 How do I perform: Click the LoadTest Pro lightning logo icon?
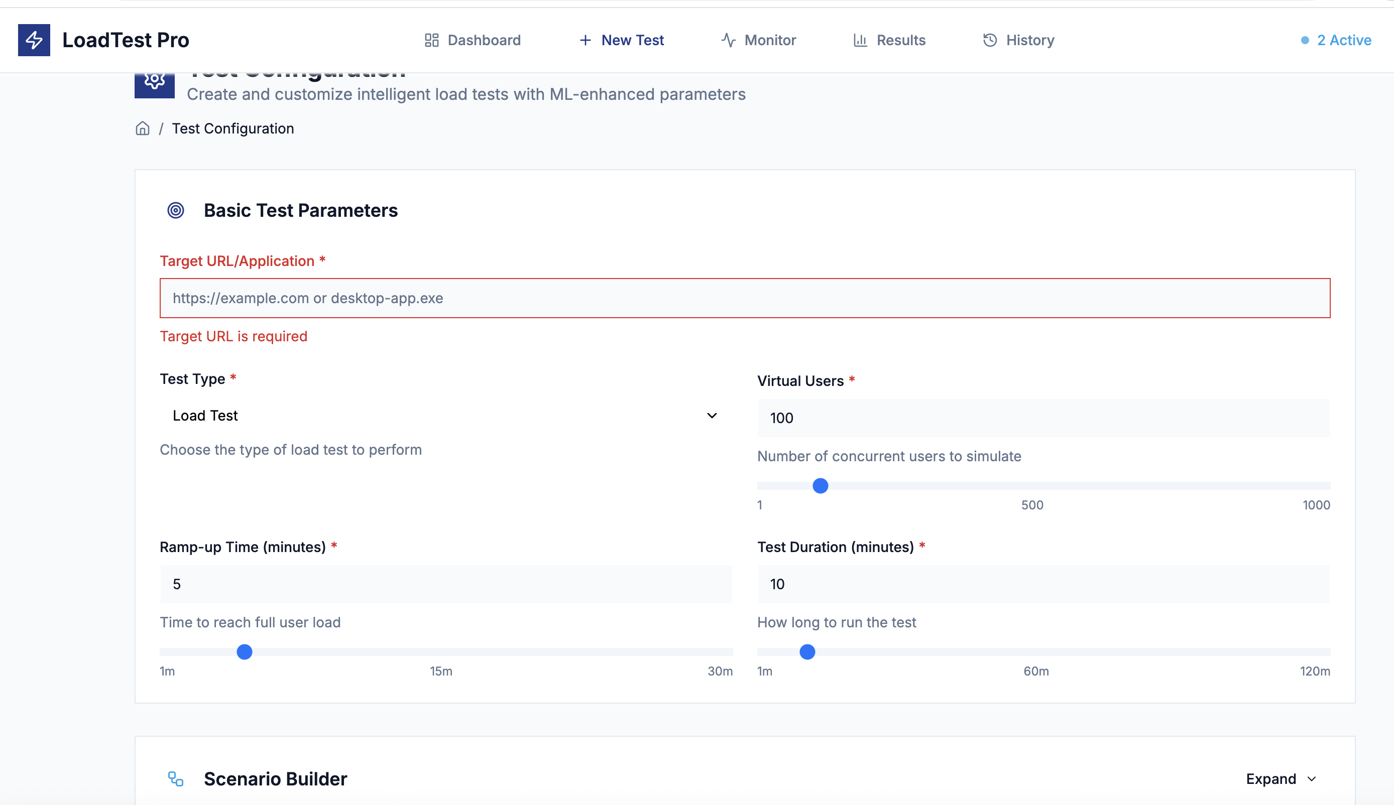pos(34,40)
